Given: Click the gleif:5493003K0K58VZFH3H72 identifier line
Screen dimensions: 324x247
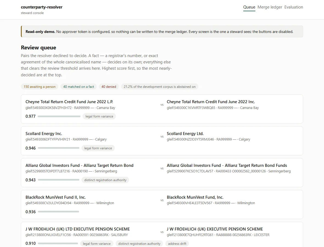Looking at the screenshot, I should coord(70,108).
